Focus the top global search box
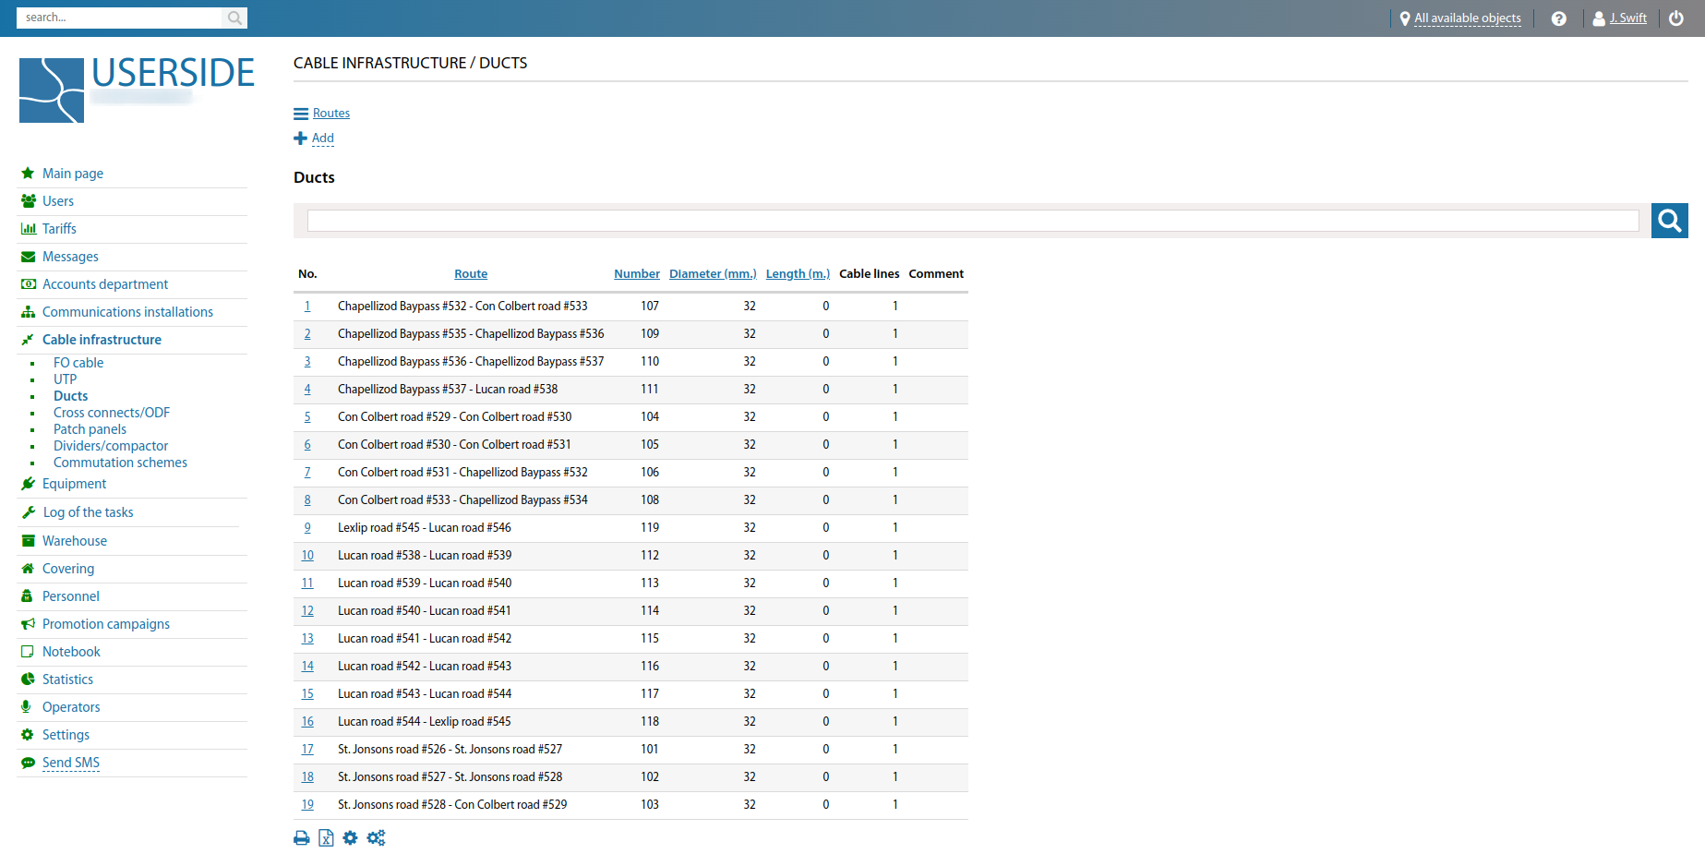Screen dimensions: 1705x854 [x=120, y=18]
